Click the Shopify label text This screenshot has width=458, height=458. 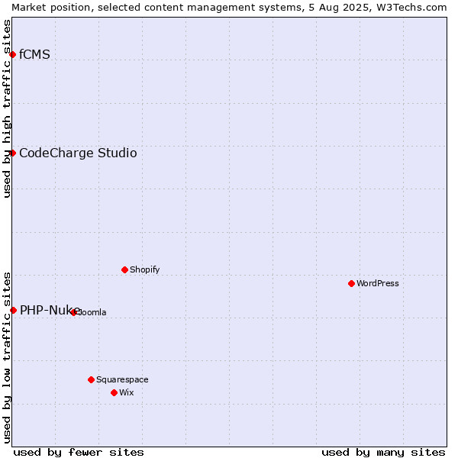click(x=144, y=270)
